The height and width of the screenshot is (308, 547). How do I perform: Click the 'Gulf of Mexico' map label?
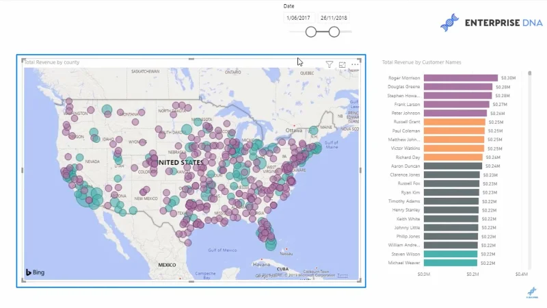(222, 250)
